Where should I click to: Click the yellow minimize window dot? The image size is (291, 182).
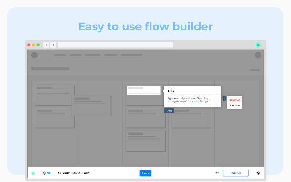click(x=34, y=45)
